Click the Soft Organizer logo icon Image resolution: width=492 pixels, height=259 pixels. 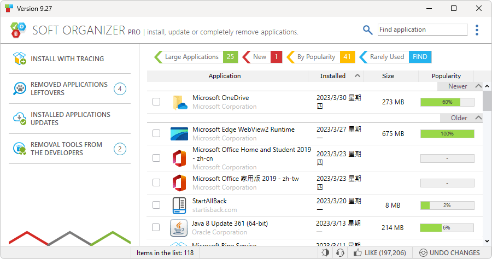pyautogui.click(x=18, y=30)
